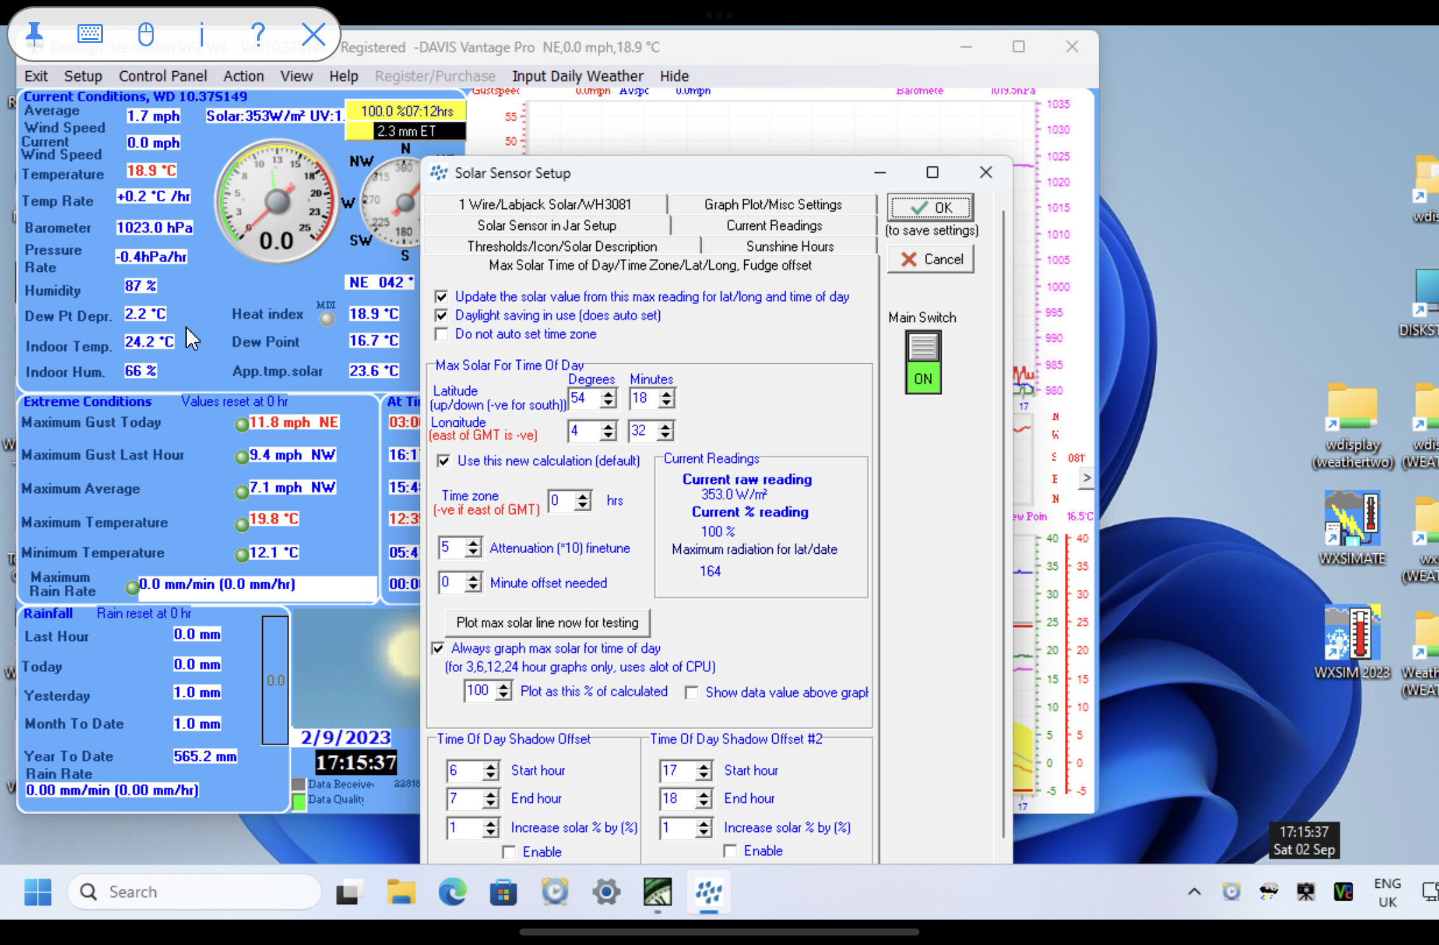Open Microsoft Store from the taskbar

click(503, 892)
